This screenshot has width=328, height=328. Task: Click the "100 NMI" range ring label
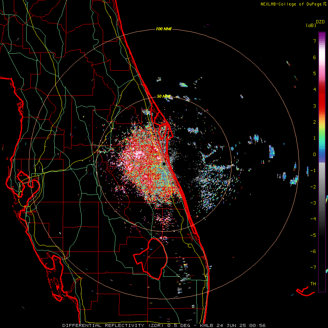coord(164,29)
